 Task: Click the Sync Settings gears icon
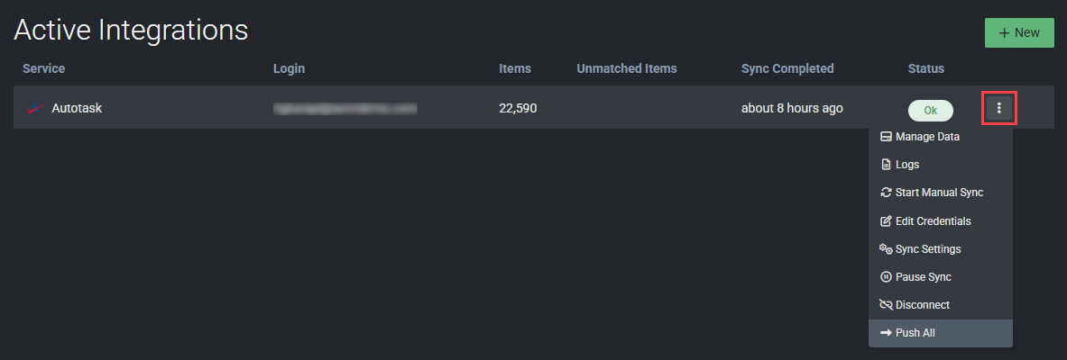[886, 248]
